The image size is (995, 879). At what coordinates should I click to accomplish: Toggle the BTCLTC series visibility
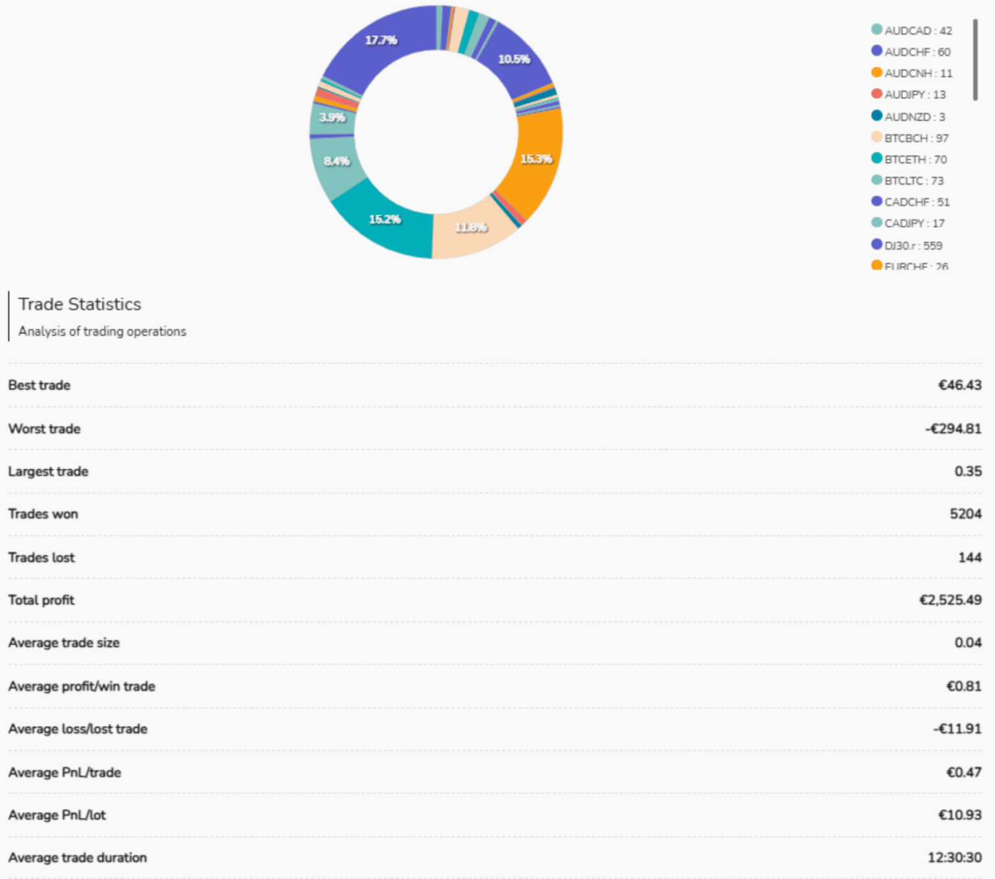(x=915, y=180)
